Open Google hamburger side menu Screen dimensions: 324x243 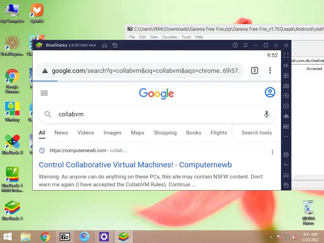(x=44, y=93)
